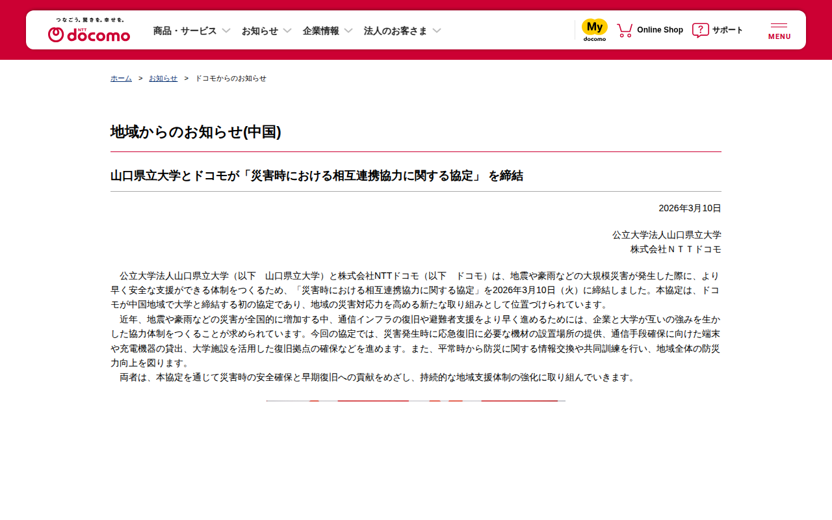Click the paragraph starting 両者は、本協定
Image resolution: width=832 pixels, height=520 pixels.
pyautogui.click(x=377, y=377)
